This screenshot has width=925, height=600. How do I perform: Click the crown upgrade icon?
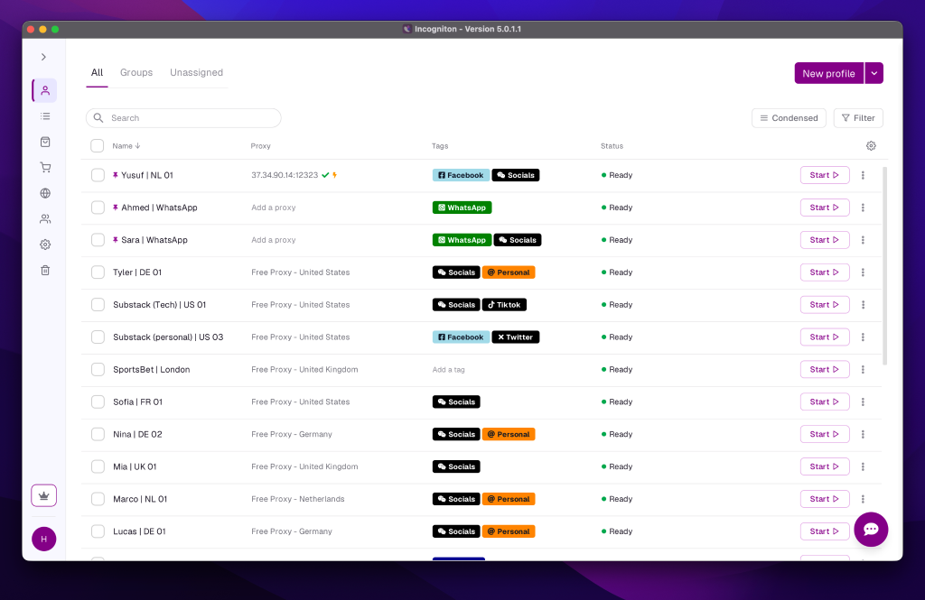[x=43, y=495]
